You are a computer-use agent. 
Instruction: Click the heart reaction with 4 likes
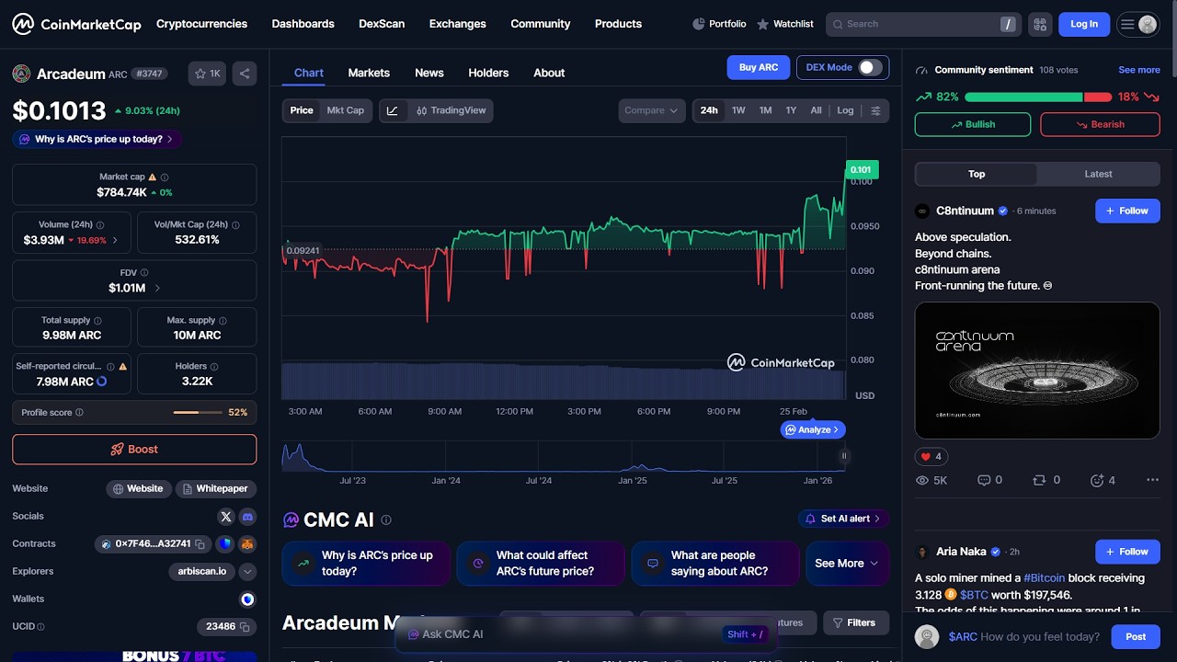tap(931, 456)
